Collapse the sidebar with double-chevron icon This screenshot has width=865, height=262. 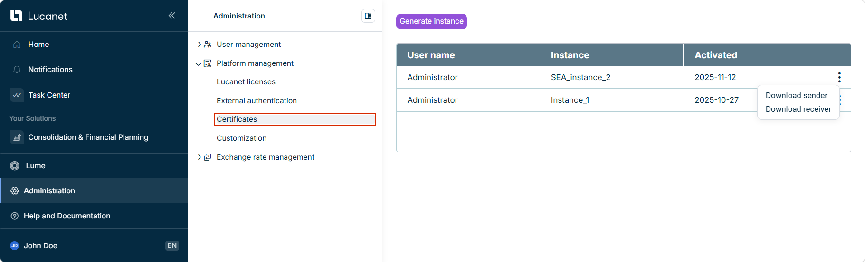pyautogui.click(x=172, y=16)
